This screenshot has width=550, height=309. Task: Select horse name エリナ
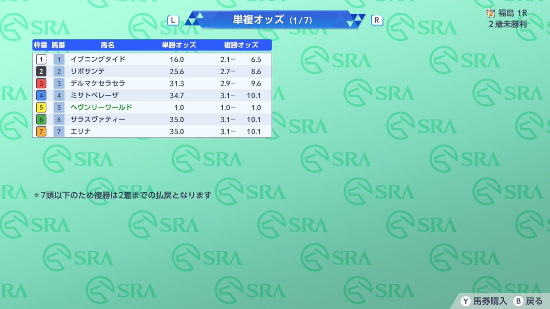click(81, 131)
